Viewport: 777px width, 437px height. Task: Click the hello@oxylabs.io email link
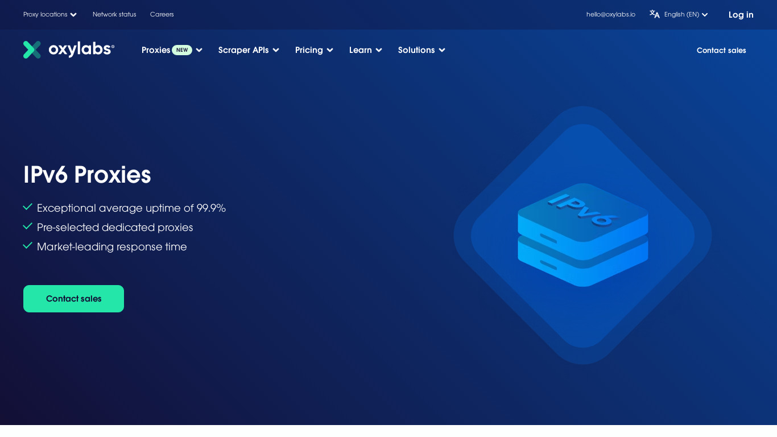point(611,14)
